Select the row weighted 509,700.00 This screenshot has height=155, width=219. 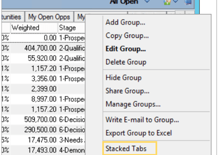[43, 120]
